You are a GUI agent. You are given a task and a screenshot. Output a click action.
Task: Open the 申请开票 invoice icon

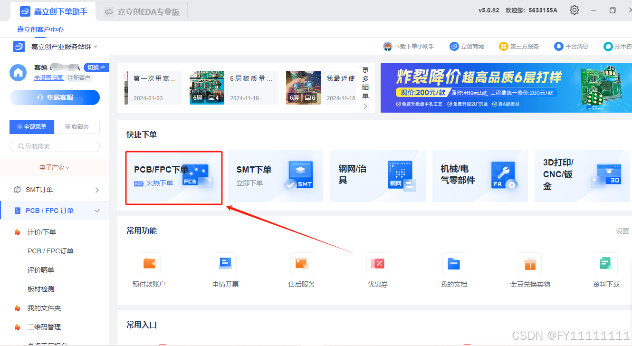(x=225, y=264)
